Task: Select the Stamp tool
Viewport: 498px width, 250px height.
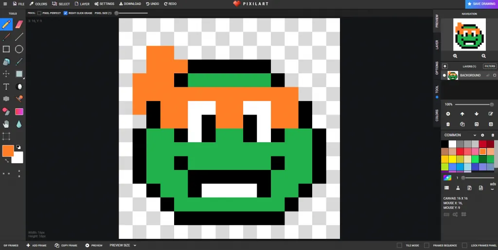Action: (19, 99)
